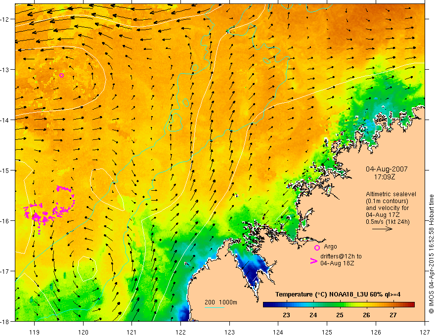Click the 27 value on the temperature scale

pos(393,315)
